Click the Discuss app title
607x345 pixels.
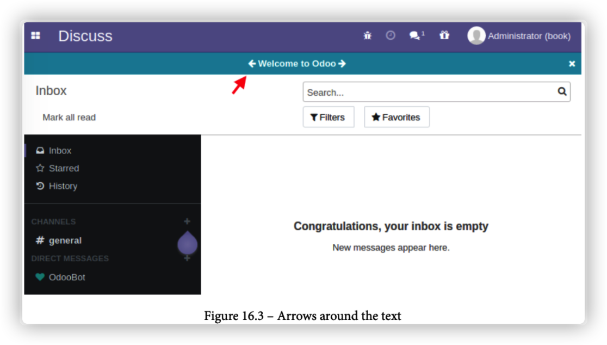(x=85, y=36)
